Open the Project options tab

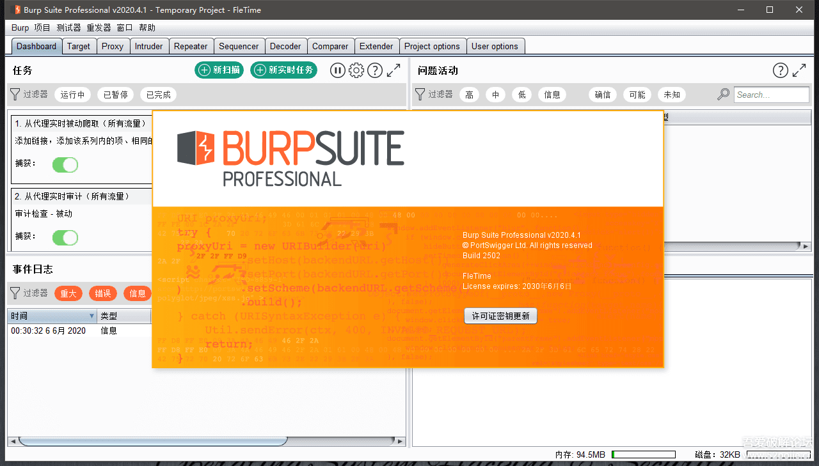click(x=432, y=46)
